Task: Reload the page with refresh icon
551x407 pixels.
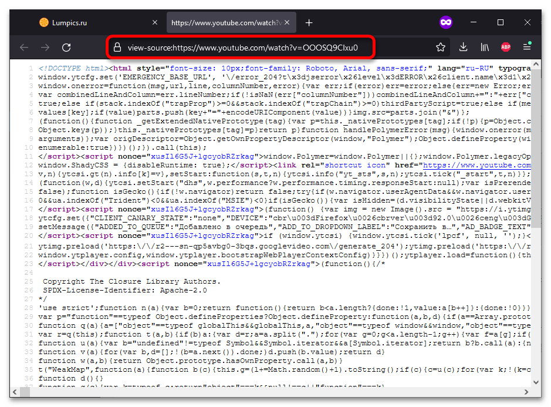Action: tap(66, 47)
